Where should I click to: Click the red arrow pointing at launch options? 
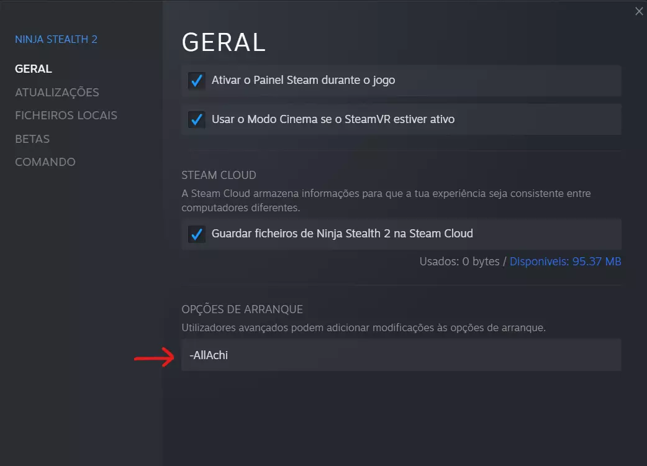[x=155, y=358]
